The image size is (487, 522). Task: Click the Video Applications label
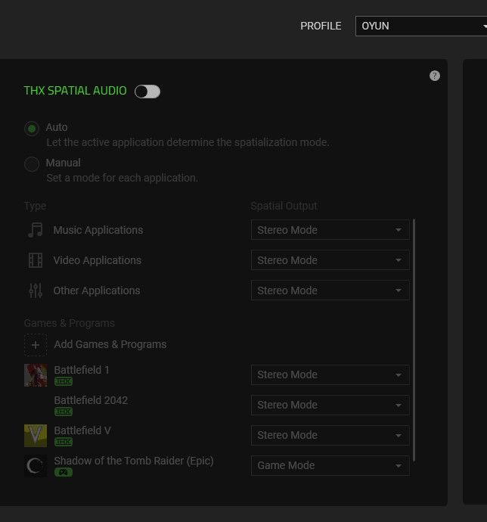[98, 260]
